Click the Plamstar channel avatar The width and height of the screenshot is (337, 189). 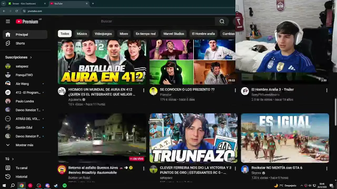tap(153, 91)
